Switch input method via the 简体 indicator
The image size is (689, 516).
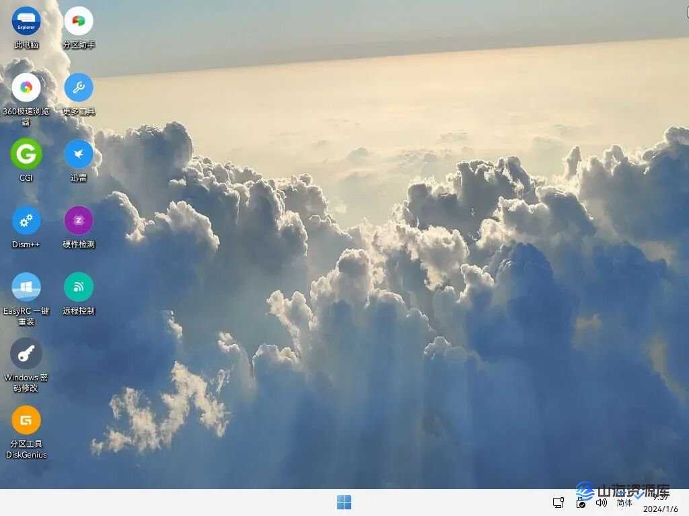[x=623, y=502]
